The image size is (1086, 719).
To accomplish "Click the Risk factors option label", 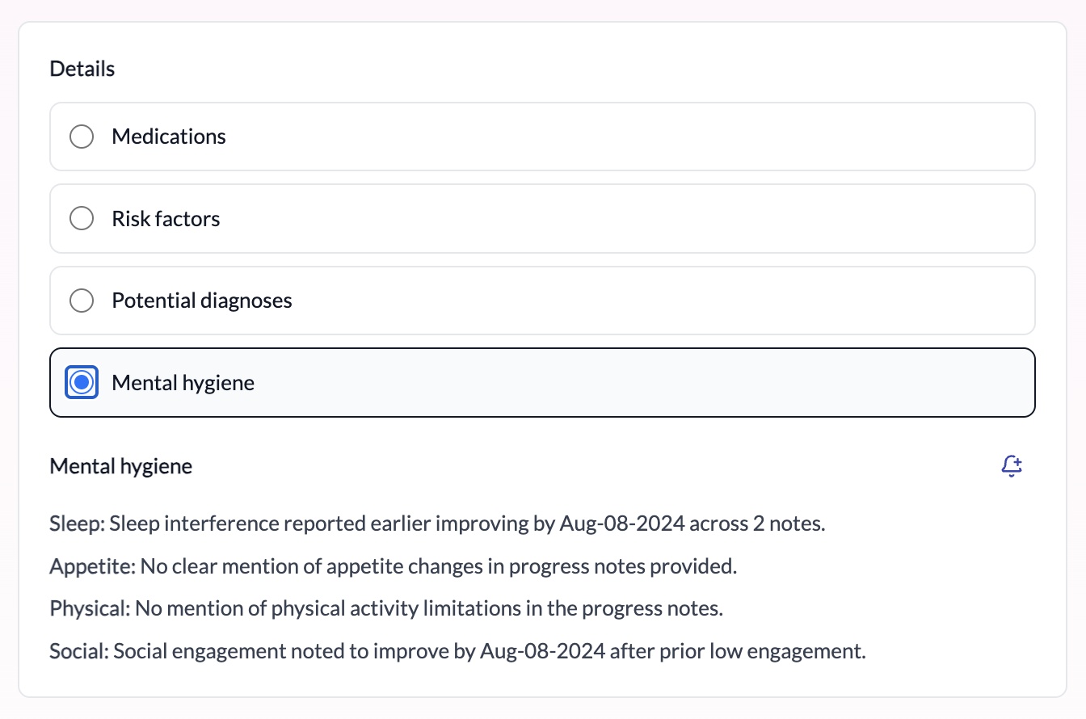I will click(166, 219).
